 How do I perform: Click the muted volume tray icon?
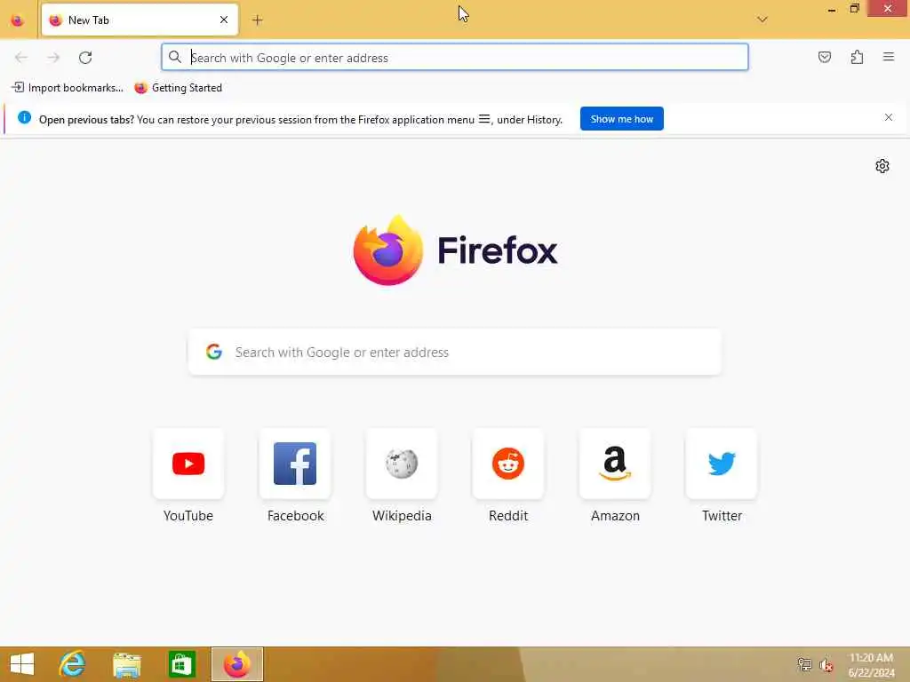coord(826,665)
